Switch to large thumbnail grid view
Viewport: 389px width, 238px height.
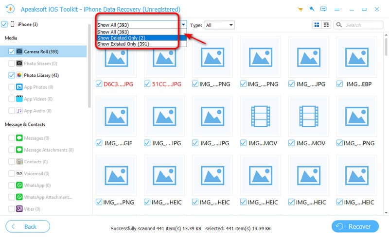coord(317,25)
